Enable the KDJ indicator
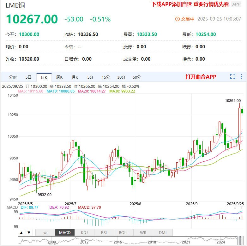Viewport: 247px width, 246px height. pyautogui.click(x=84, y=233)
